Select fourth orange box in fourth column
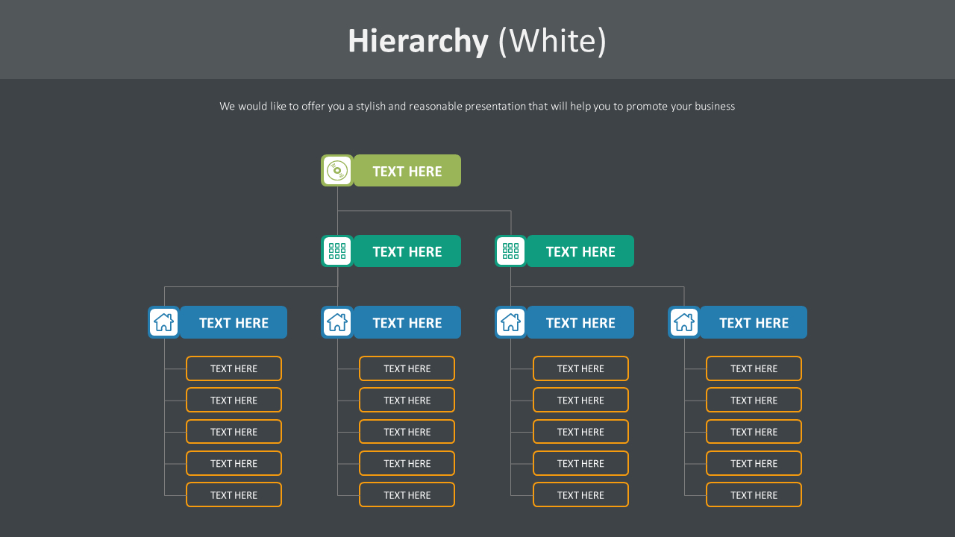The image size is (955, 537). (754, 463)
